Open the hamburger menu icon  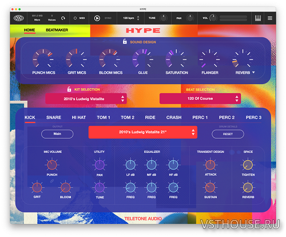click(x=270, y=18)
